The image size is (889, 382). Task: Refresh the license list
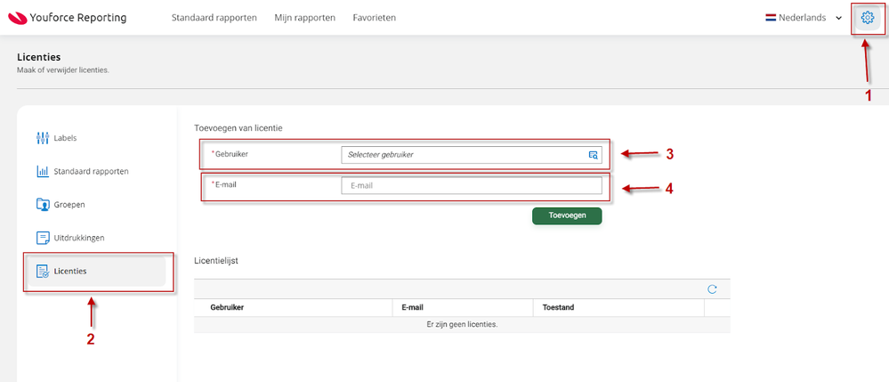(712, 289)
